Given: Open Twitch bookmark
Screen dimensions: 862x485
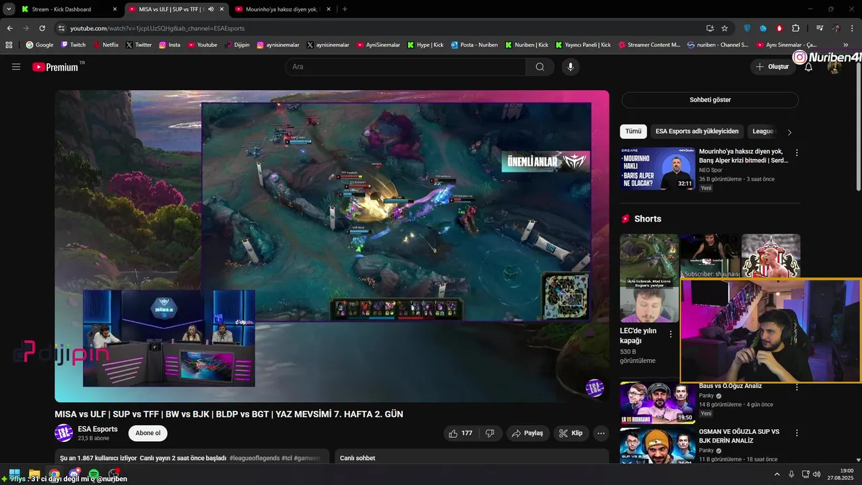Looking at the screenshot, I should [73, 45].
